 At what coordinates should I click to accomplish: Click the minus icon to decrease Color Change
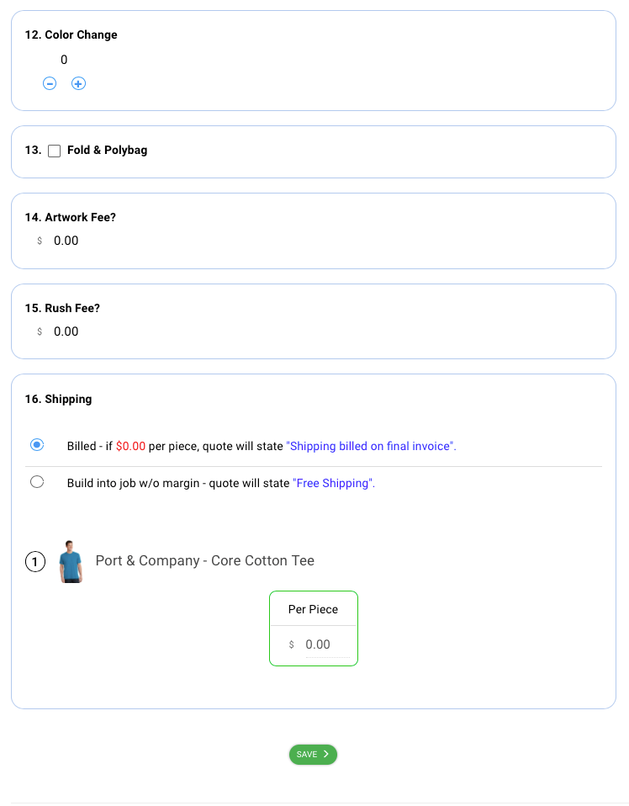pos(50,83)
